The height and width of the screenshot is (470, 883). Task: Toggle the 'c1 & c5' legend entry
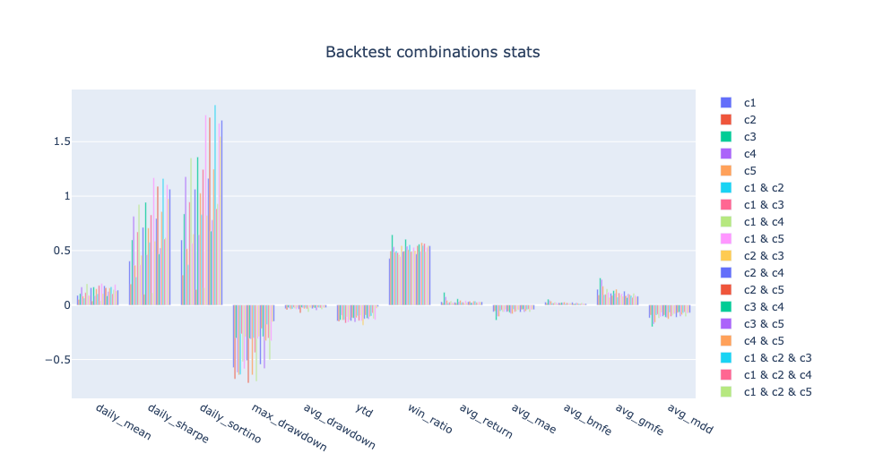762,239
